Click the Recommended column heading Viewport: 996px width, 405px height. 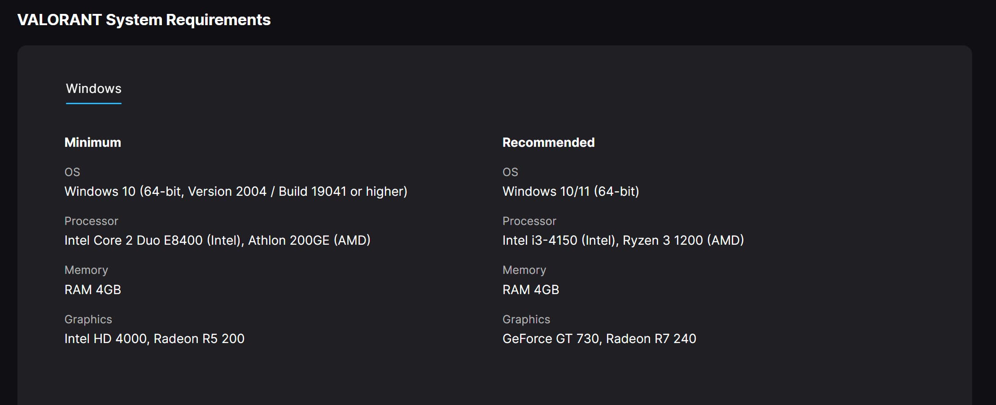548,142
